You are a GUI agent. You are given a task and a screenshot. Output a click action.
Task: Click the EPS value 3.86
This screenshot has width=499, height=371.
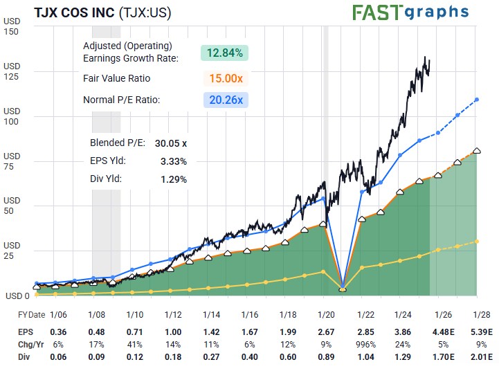click(403, 332)
